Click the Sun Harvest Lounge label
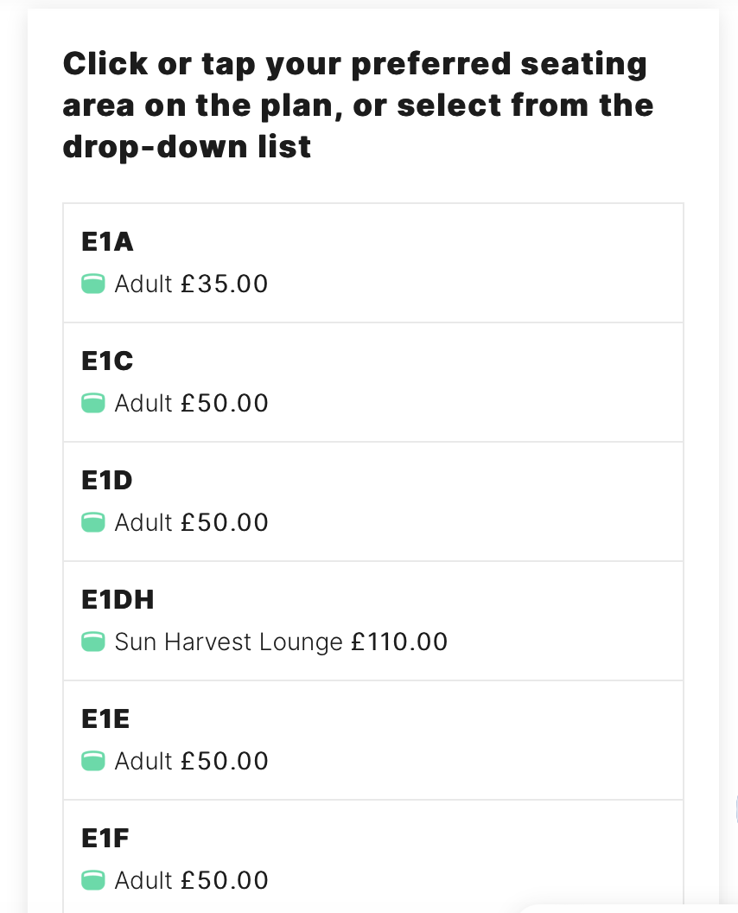Image resolution: width=738 pixels, height=913 pixels. 229,642
